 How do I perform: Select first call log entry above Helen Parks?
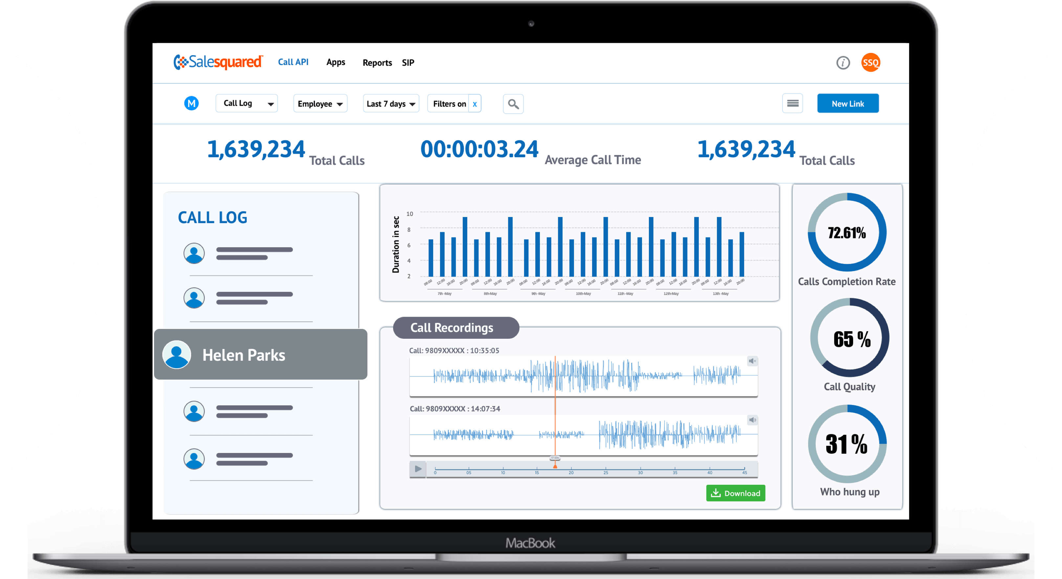[x=247, y=253]
